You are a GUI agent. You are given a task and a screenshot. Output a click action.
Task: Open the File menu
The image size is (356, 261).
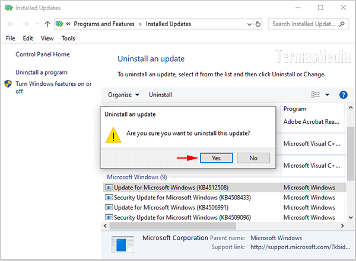[x=11, y=38]
